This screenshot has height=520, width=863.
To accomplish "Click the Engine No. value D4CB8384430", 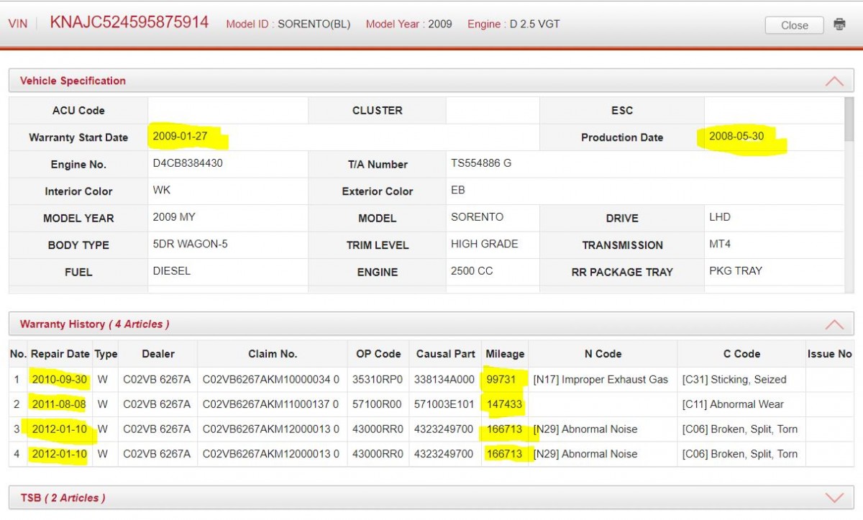I will (x=188, y=163).
